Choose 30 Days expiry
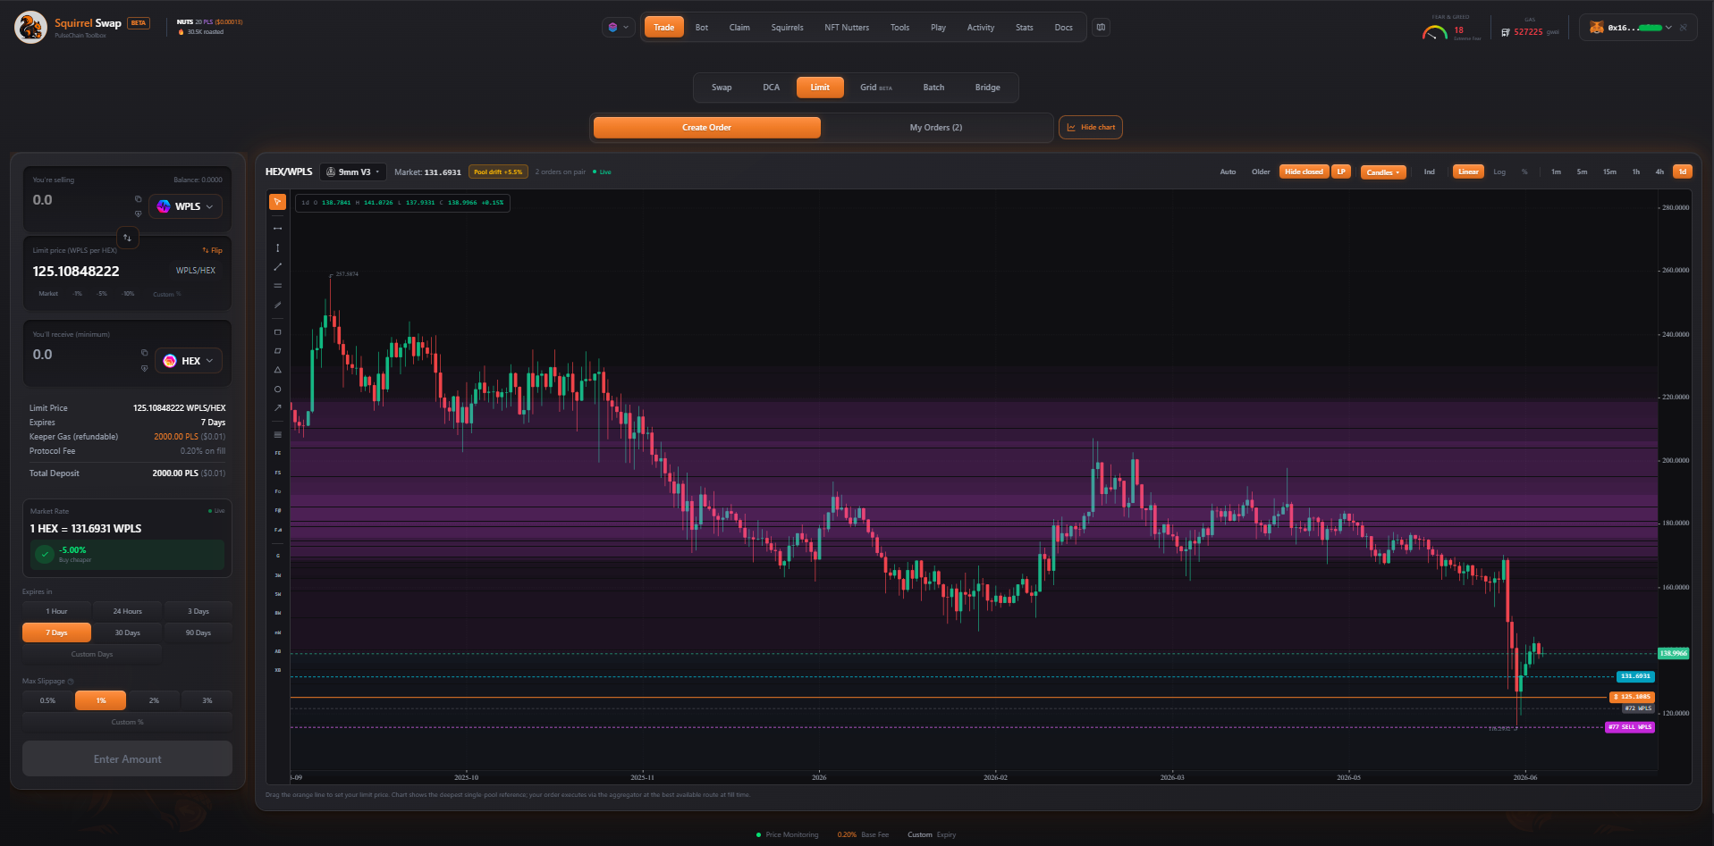The height and width of the screenshot is (846, 1714). pyautogui.click(x=127, y=632)
